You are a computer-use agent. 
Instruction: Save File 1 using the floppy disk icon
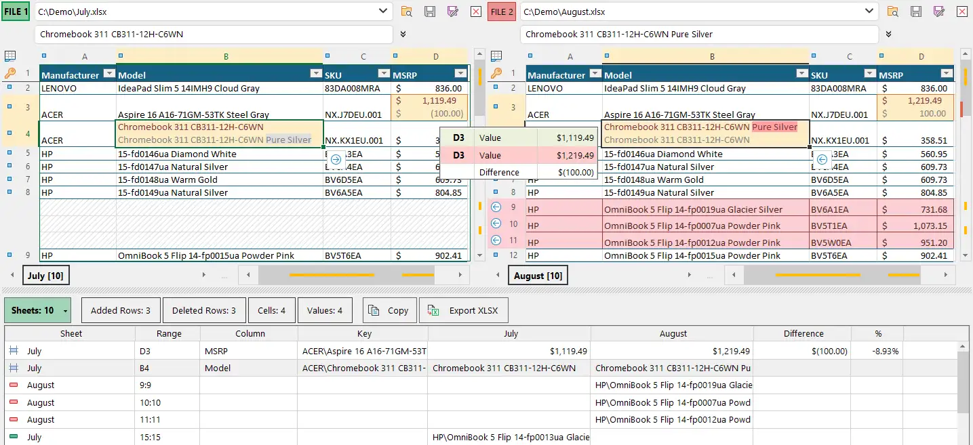pos(430,12)
